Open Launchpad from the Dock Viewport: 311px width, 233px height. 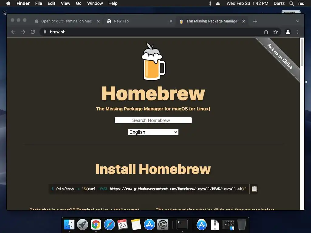coord(83,225)
